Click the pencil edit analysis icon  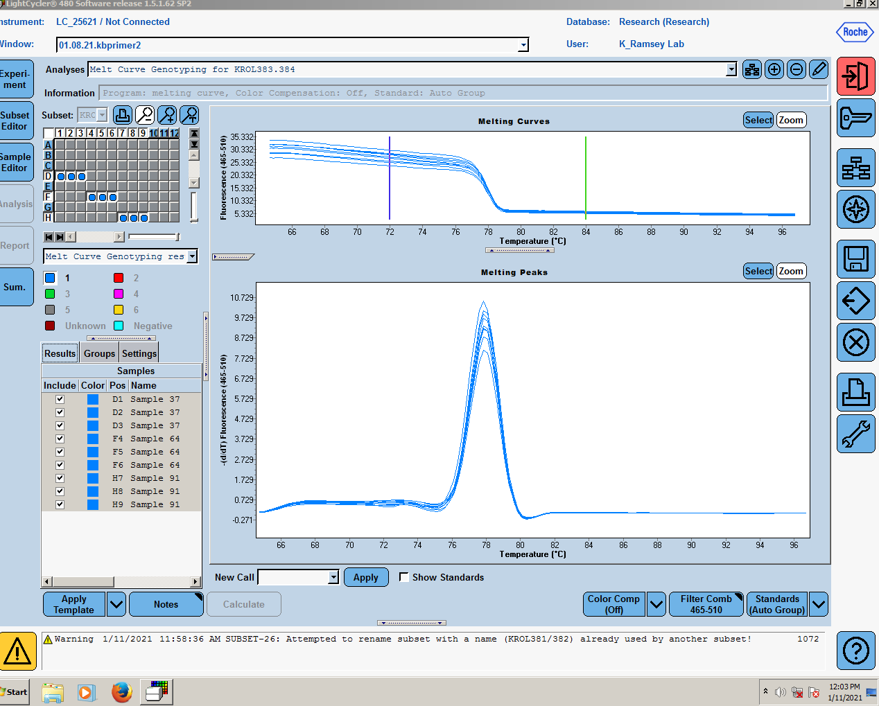(x=819, y=69)
